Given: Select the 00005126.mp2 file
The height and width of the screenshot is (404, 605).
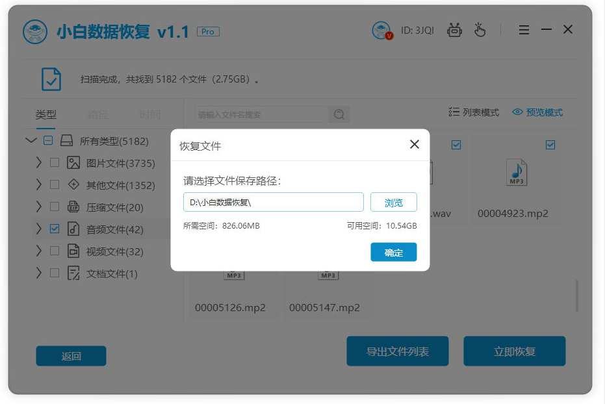Looking at the screenshot, I should 230,308.
